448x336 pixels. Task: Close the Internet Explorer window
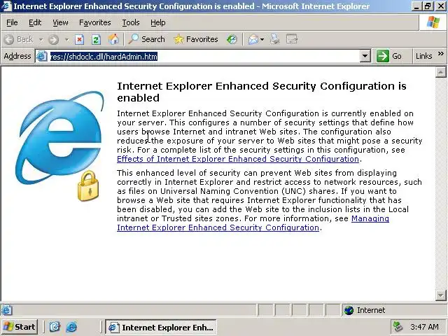tap(440, 6)
